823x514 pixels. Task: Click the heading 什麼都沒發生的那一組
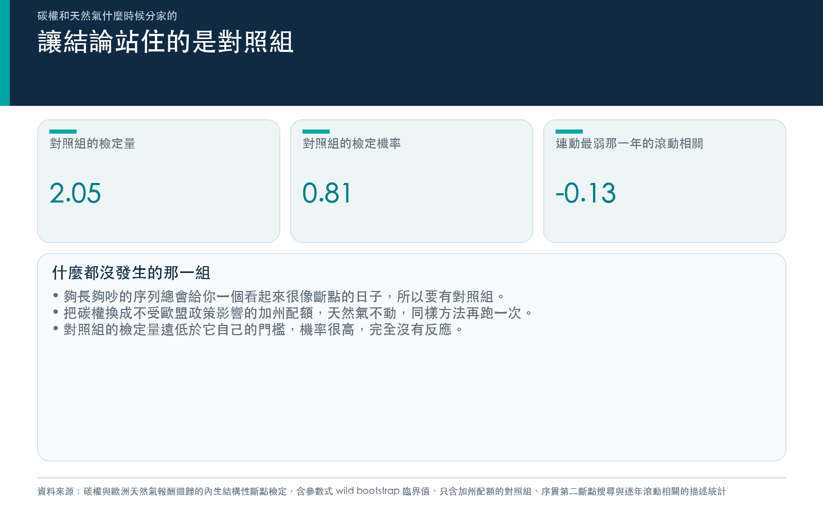[x=131, y=272]
